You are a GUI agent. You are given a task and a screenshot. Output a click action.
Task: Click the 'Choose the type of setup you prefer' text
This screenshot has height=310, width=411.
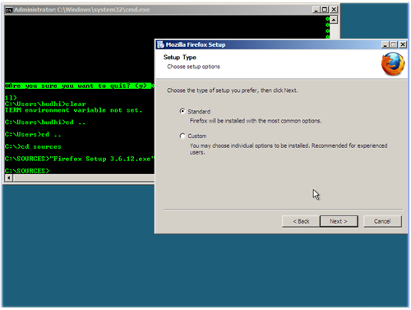point(233,90)
